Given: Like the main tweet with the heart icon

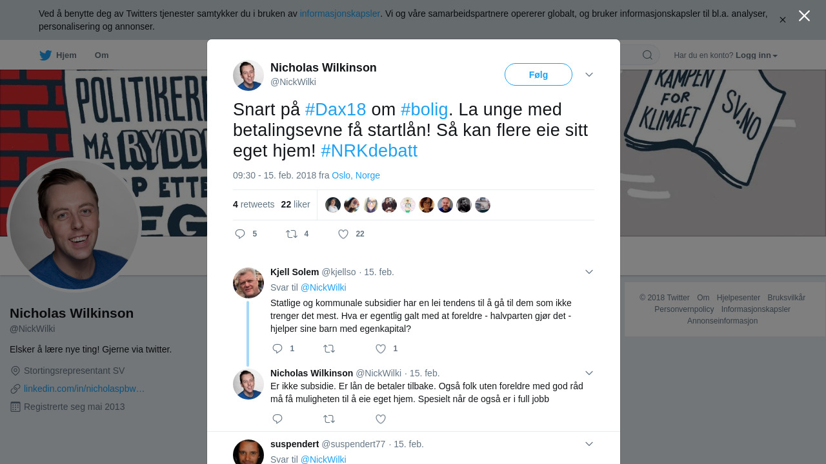Looking at the screenshot, I should coord(343,234).
